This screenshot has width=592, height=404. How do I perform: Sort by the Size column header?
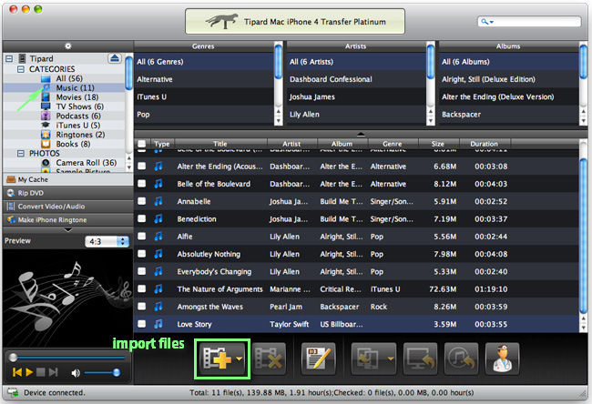tap(438, 144)
